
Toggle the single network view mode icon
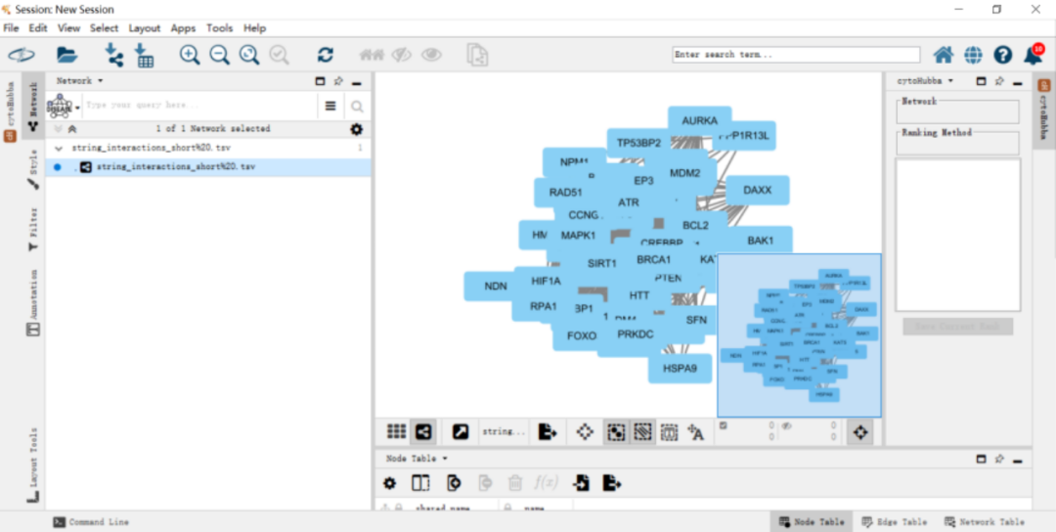click(423, 431)
